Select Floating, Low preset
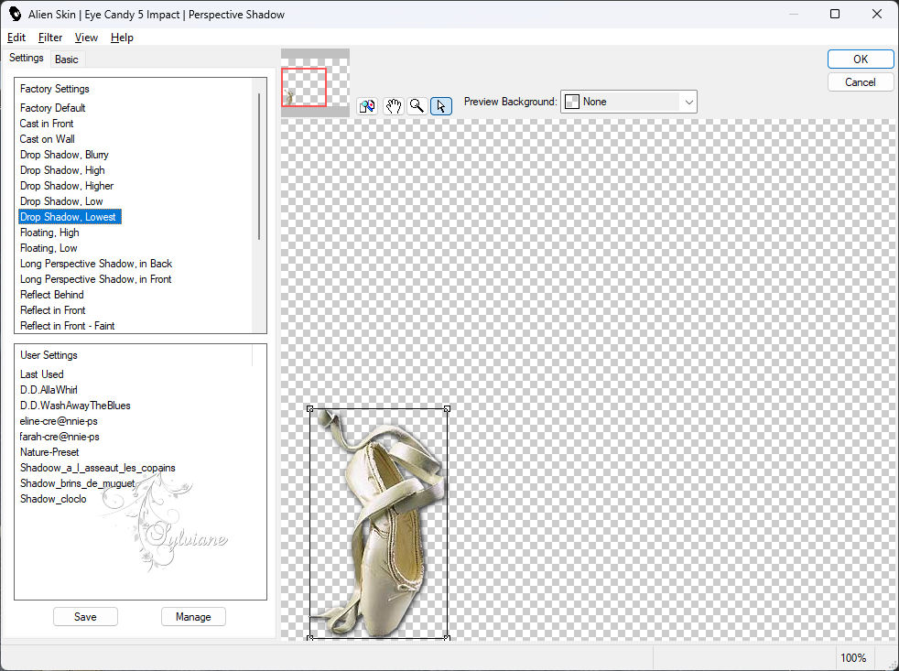Image resolution: width=899 pixels, height=671 pixels. (49, 248)
